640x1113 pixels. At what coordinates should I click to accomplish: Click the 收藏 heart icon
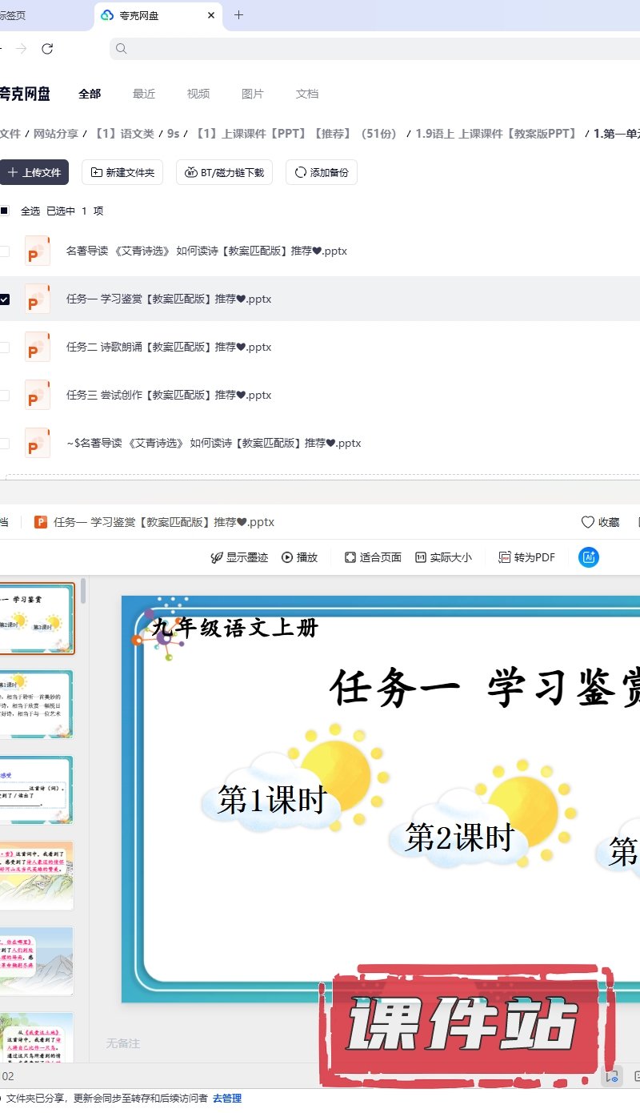pyautogui.click(x=588, y=522)
